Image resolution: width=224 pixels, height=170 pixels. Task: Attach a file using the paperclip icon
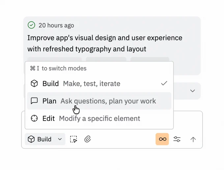point(87,139)
